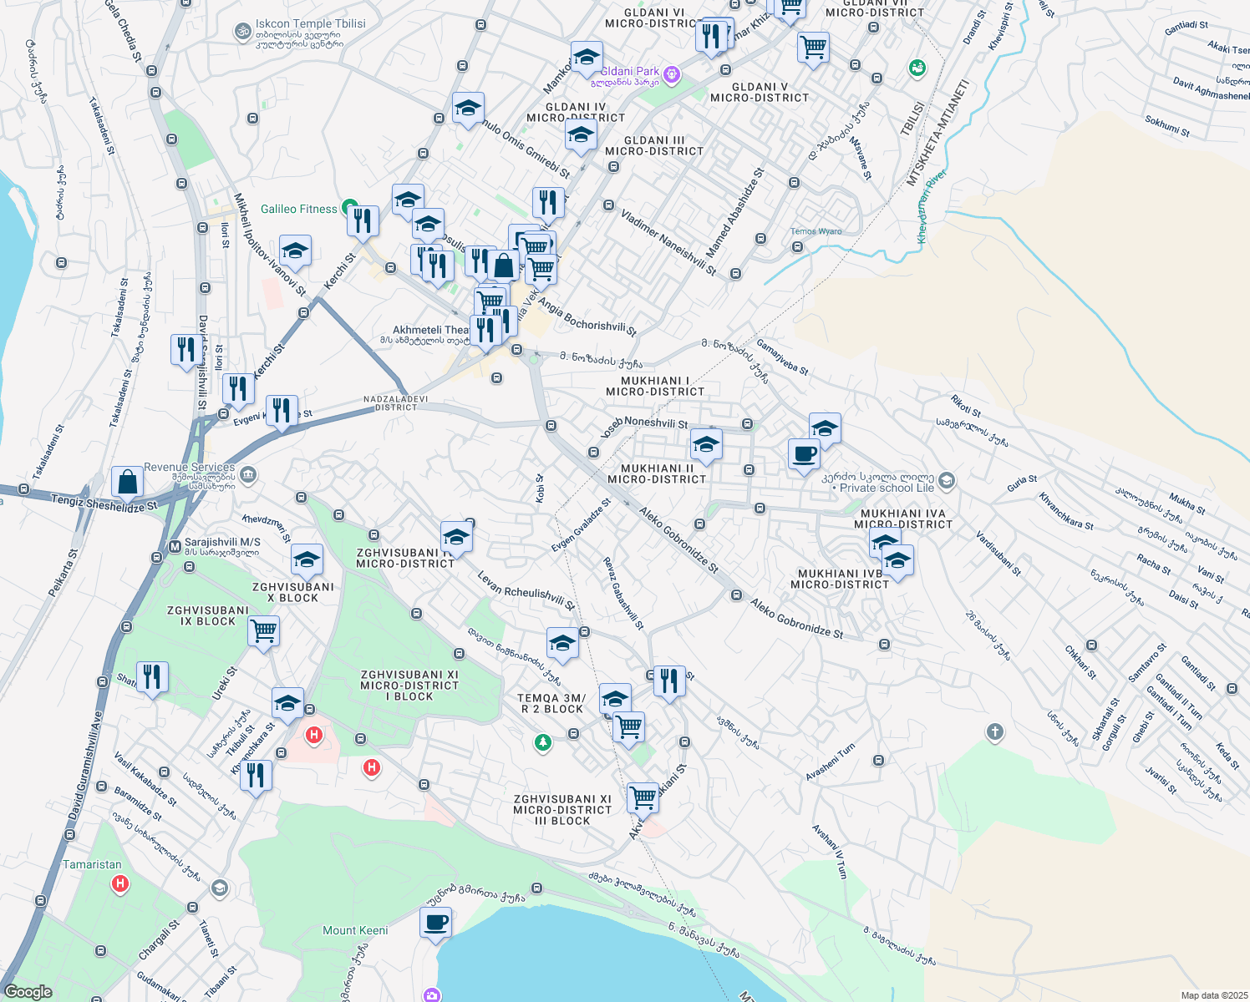Image resolution: width=1250 pixels, height=1002 pixels.
Task: Click the Mount Keeni label
Action: (355, 930)
